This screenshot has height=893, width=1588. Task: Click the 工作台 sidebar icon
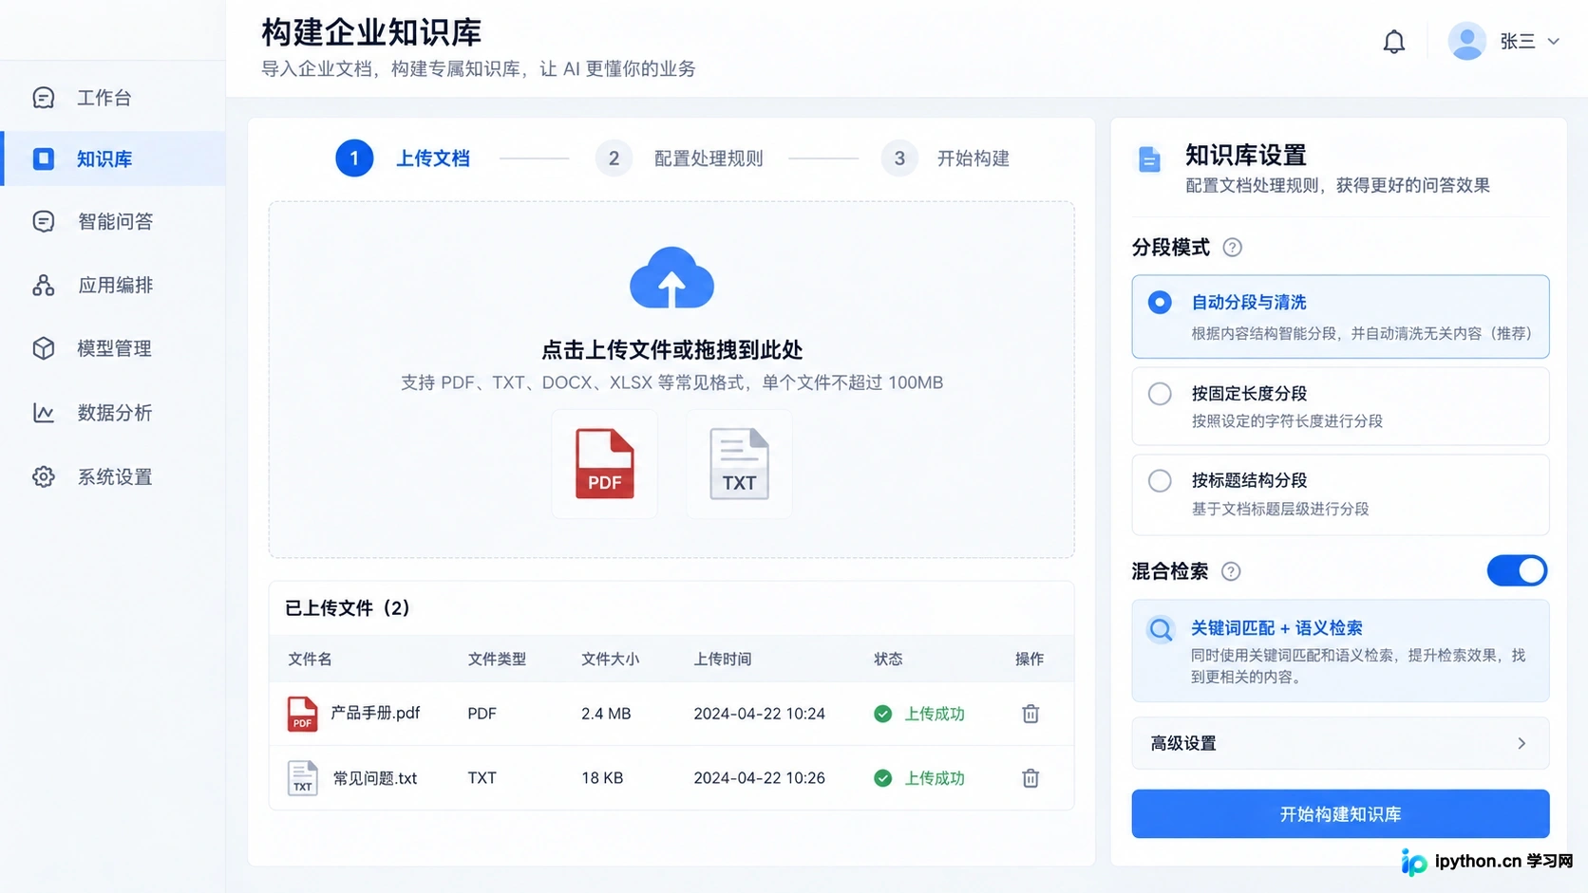click(44, 98)
